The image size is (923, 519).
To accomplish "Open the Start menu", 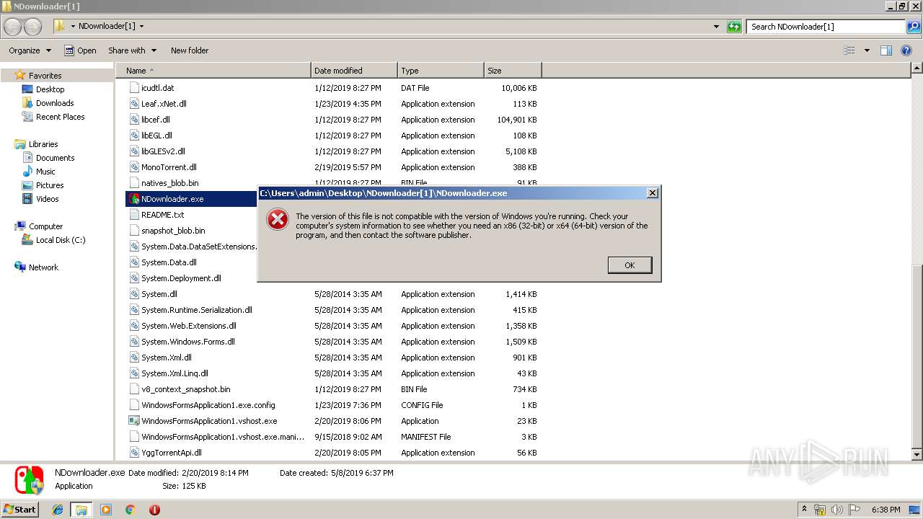I will pos(19,509).
